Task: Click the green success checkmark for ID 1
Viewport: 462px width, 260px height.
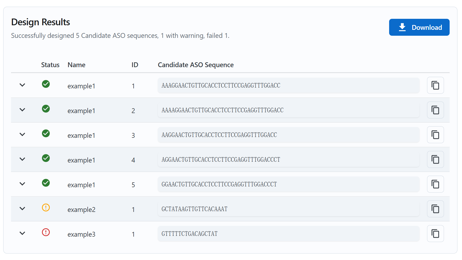Action: [x=46, y=84]
